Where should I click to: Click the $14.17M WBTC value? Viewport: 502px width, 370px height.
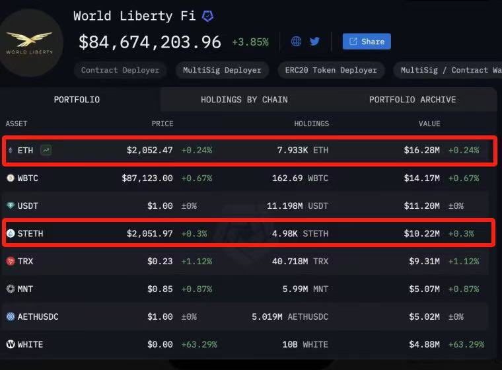[422, 178]
